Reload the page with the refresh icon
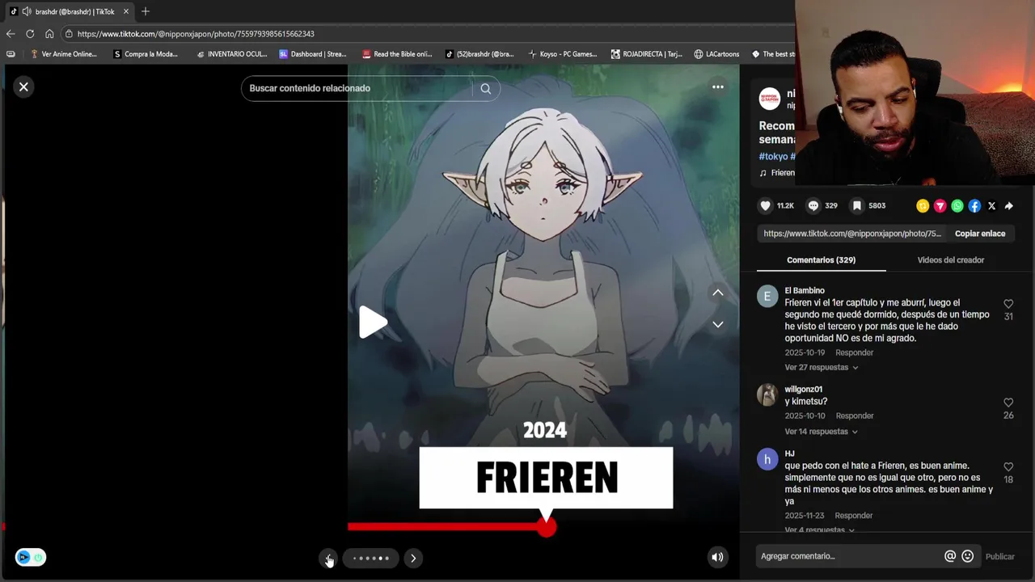Viewport: 1035px width, 582px height. click(x=30, y=34)
